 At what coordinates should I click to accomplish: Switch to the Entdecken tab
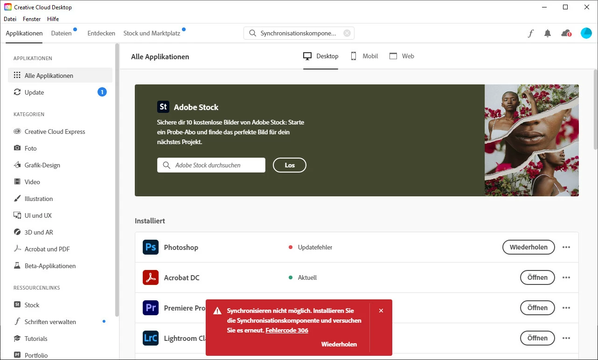(101, 33)
